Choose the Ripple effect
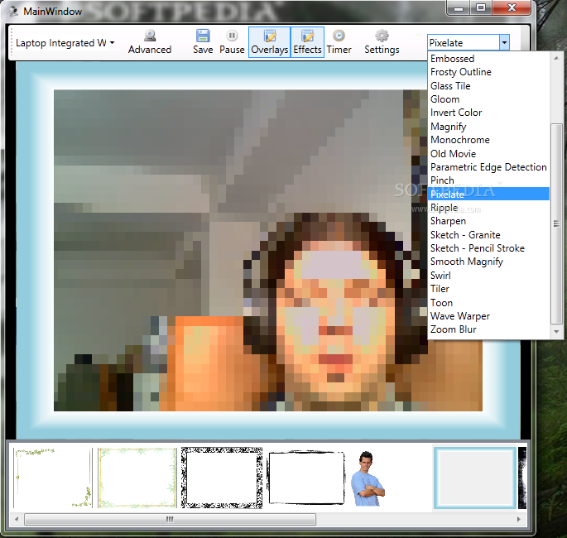Image resolution: width=567 pixels, height=538 pixels. (488, 208)
